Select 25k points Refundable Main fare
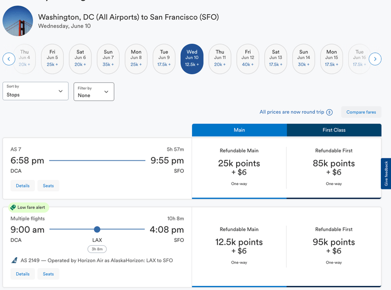Image resolution: width=391 pixels, height=290 pixels. click(239, 168)
